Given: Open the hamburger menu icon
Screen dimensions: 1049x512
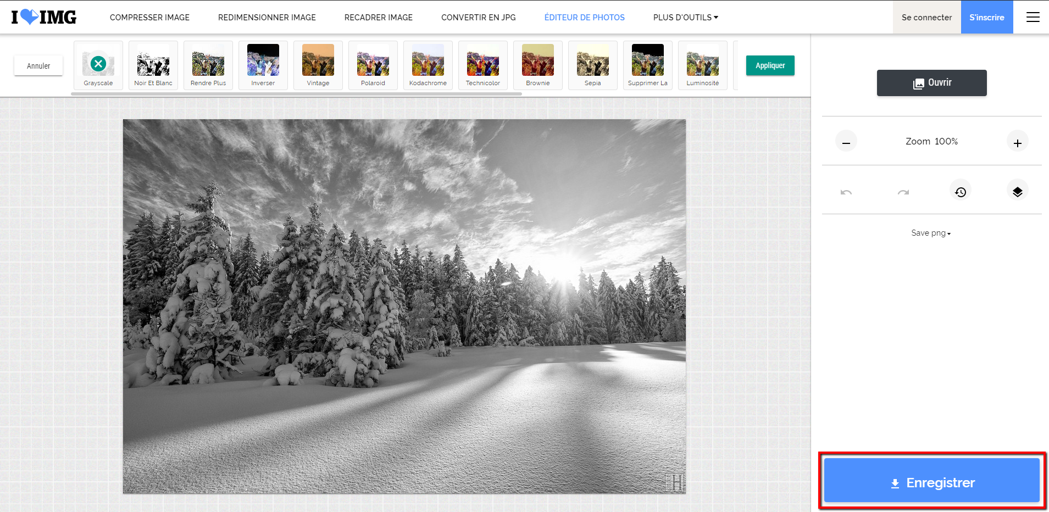Looking at the screenshot, I should tap(1033, 17).
